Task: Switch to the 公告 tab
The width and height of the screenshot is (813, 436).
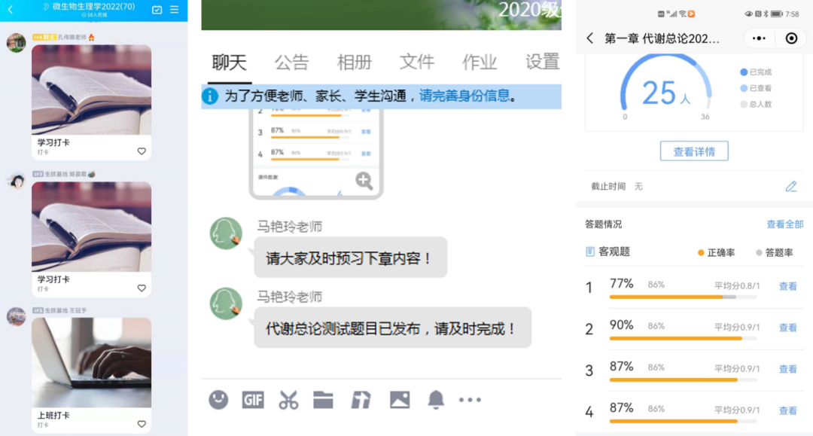Action: pyautogui.click(x=291, y=62)
